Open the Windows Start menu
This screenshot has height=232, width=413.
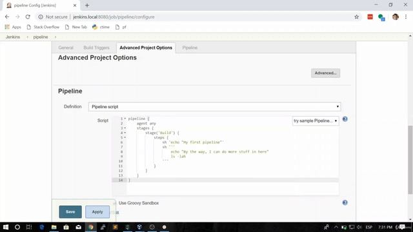pos(6,227)
